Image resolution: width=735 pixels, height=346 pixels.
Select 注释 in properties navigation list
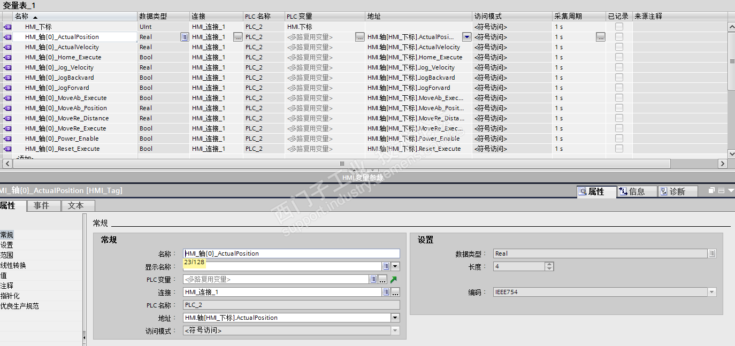(x=7, y=286)
